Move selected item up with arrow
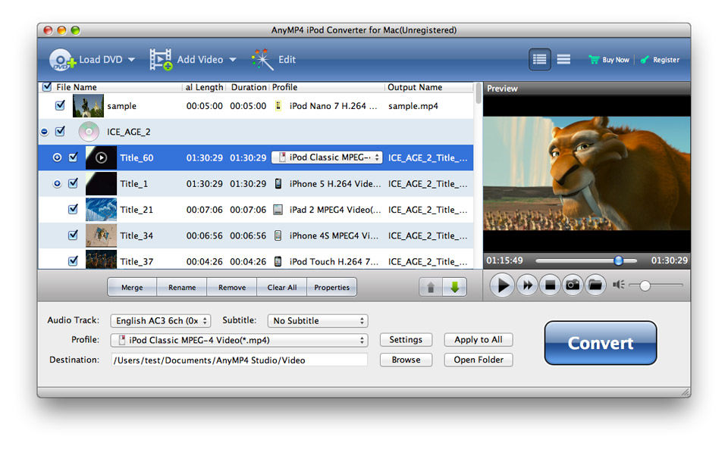The width and height of the screenshot is (728, 449). pyautogui.click(x=431, y=287)
